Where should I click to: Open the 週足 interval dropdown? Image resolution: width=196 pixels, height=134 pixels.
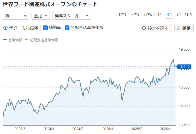click(x=40, y=16)
